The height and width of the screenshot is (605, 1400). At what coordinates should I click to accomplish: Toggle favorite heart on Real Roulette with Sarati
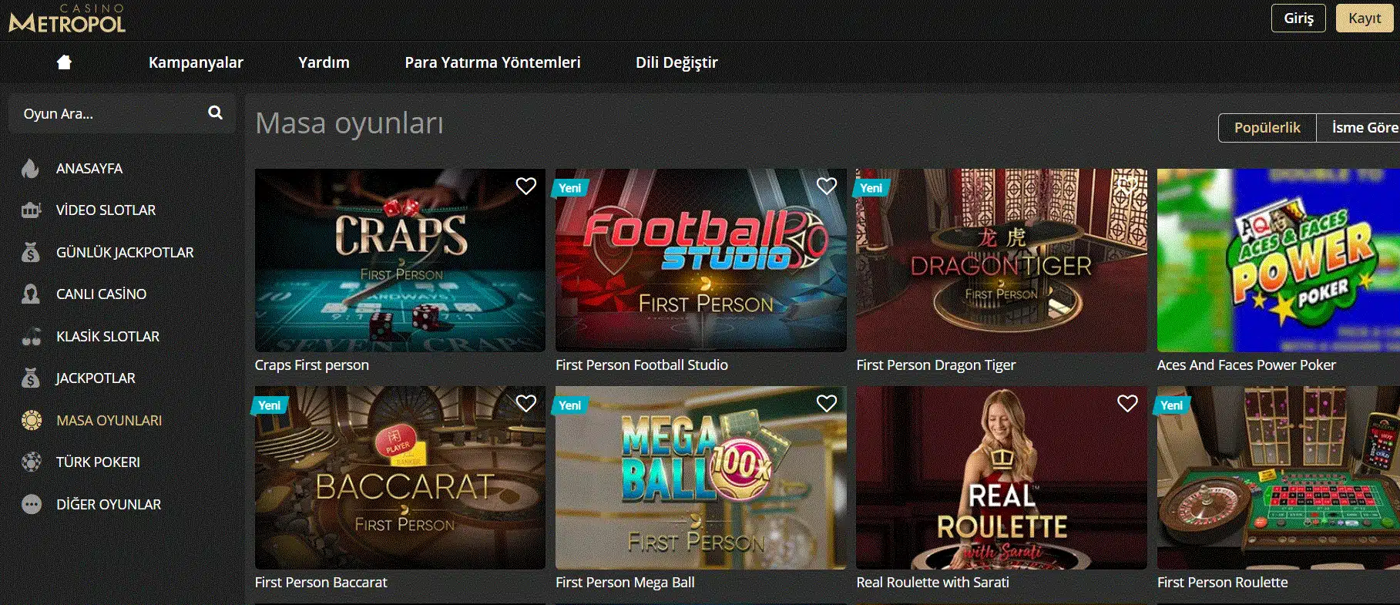point(1127,403)
